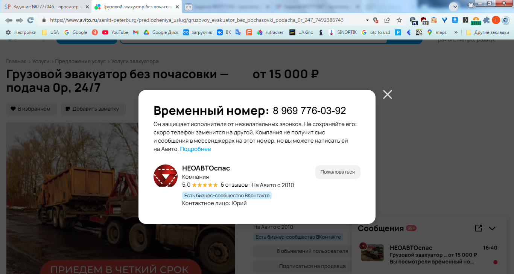Reload the current page
Image resolution: width=514 pixels, height=274 pixels.
pos(30,20)
